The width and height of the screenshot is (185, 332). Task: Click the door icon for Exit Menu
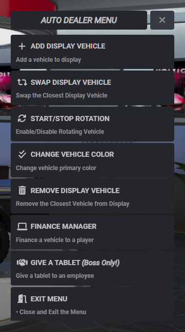(x=22, y=299)
